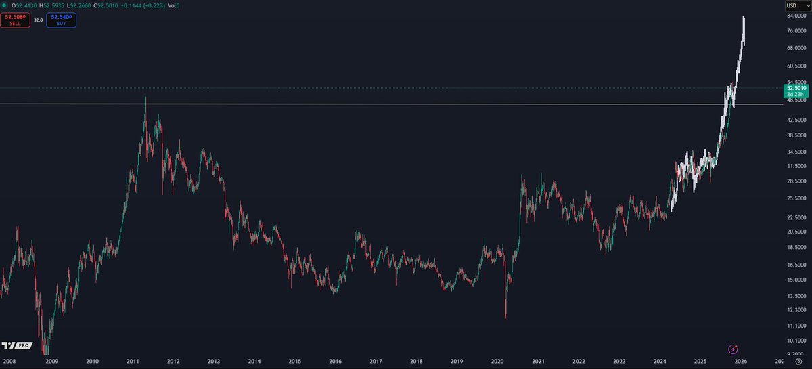Viewport: 812px width, 369px height.
Task: Click the current price label 52.5010
Action: (796, 88)
